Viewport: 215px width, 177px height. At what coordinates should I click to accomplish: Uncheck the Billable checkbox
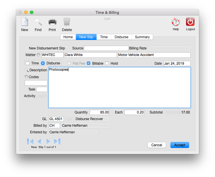tap(89, 63)
